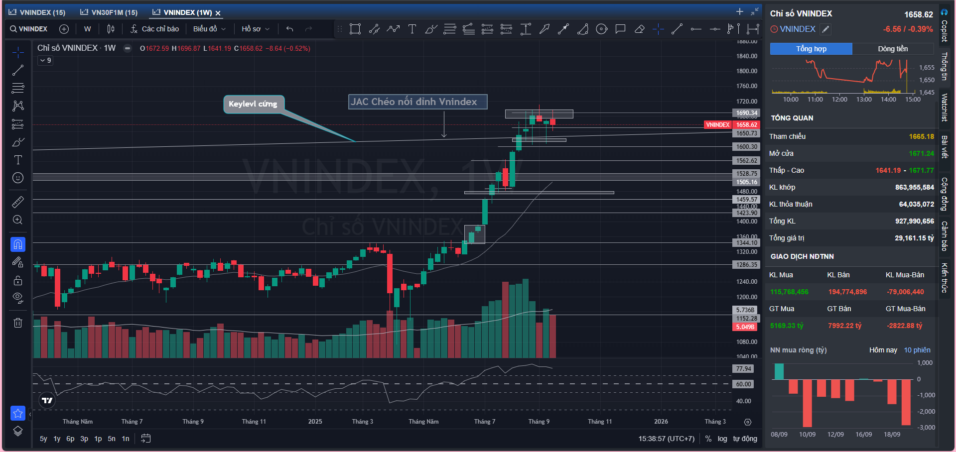Remove all drawings with trash icon
Screen dimensions: 956x452
[18, 323]
